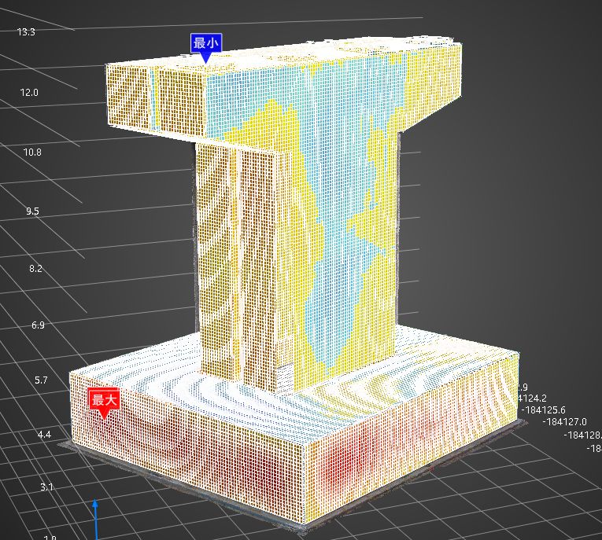The image size is (602, 540).
Task: Select the 13.3 axis tick label
Action: [x=26, y=31]
